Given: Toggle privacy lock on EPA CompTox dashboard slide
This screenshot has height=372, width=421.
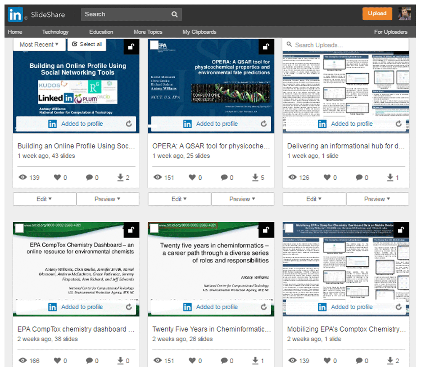Looking at the screenshot, I should 131,230.
